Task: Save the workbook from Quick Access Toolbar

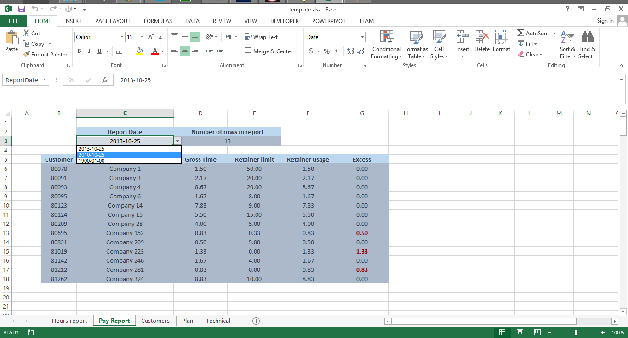Action: 22,9
